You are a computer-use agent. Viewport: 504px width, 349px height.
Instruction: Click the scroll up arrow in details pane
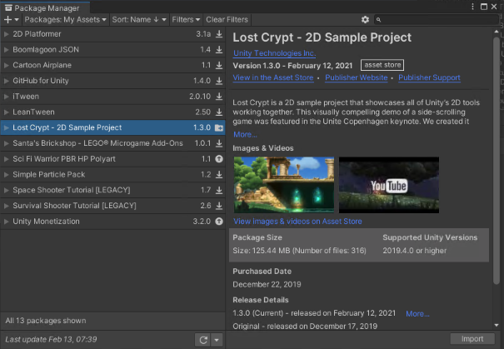[497, 32]
